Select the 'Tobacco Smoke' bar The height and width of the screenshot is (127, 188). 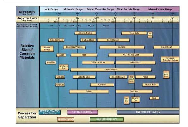coord(98,63)
